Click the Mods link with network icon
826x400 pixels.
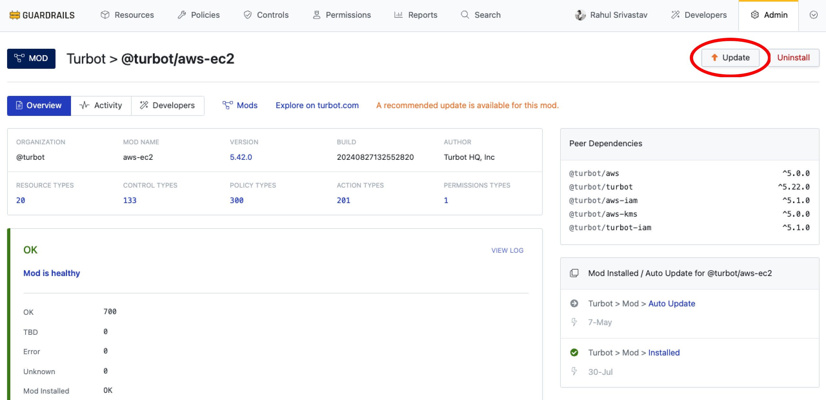click(240, 106)
